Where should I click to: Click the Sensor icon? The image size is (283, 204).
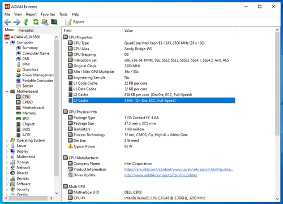pos(18,86)
